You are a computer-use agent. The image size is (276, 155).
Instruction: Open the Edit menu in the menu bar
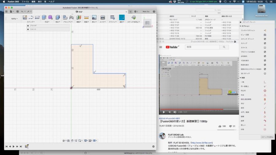(33, 2)
